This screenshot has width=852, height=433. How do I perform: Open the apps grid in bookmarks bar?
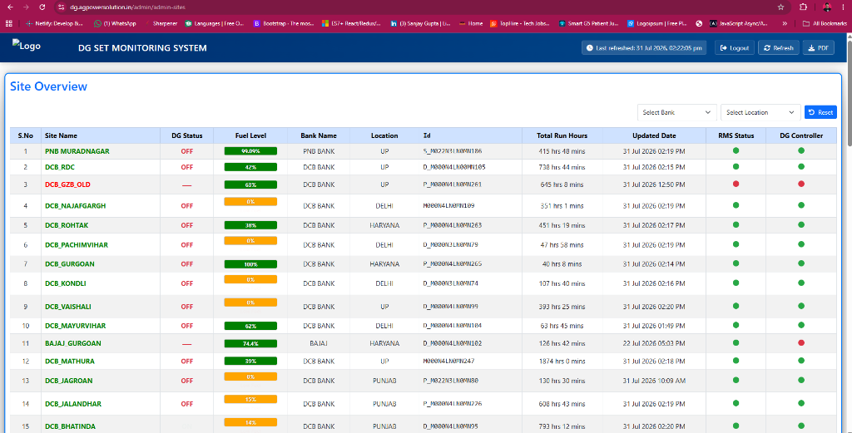pos(8,23)
